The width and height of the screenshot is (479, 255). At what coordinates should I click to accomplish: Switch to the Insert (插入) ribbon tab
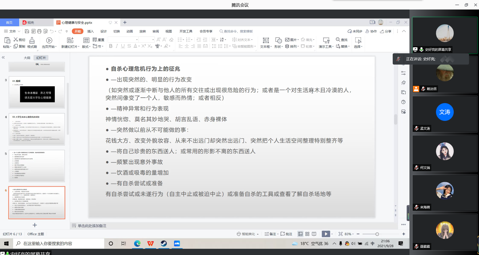pos(91,31)
